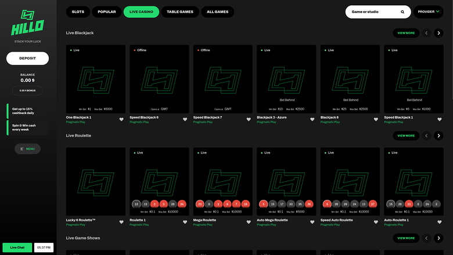Viewport: 453px width, 255px height.
Task: Expand the sidebar Menu button
Action: click(27, 149)
